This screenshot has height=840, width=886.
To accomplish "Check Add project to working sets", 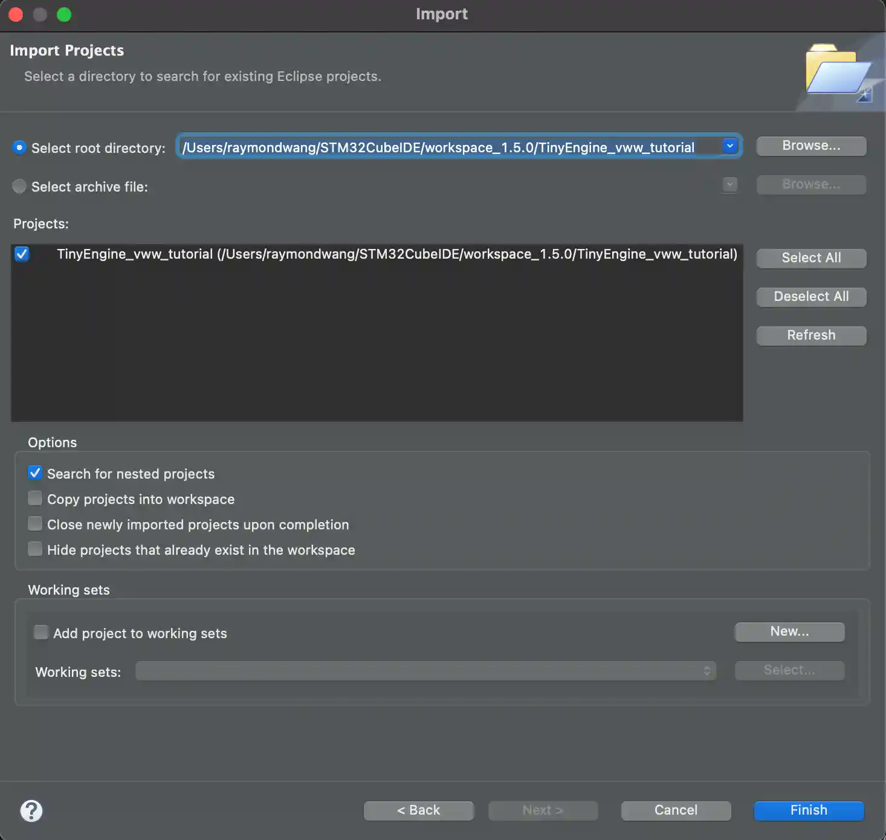I will pos(41,633).
